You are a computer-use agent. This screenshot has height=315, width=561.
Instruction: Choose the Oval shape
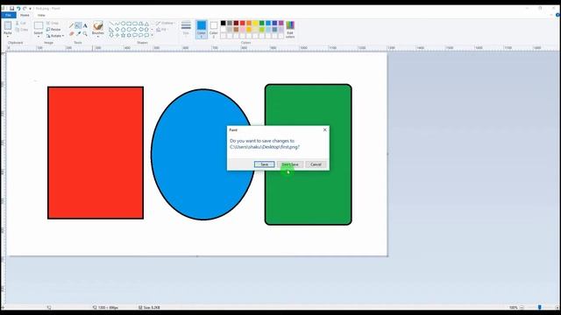coord(123,24)
